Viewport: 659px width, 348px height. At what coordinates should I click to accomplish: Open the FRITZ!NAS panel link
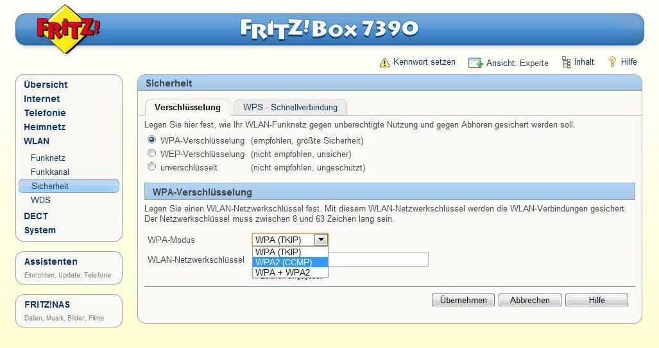(x=47, y=305)
